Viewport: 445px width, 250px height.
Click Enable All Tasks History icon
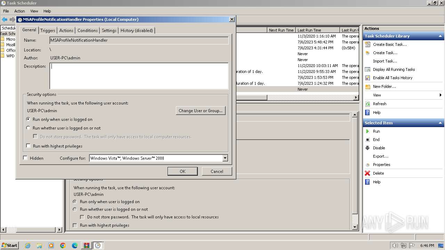[x=367, y=78]
